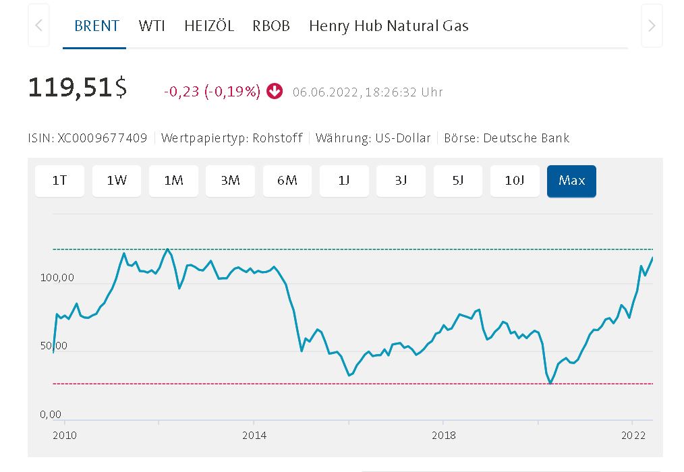The height and width of the screenshot is (472, 684).
Task: Show the 3M chart period
Action: point(230,181)
